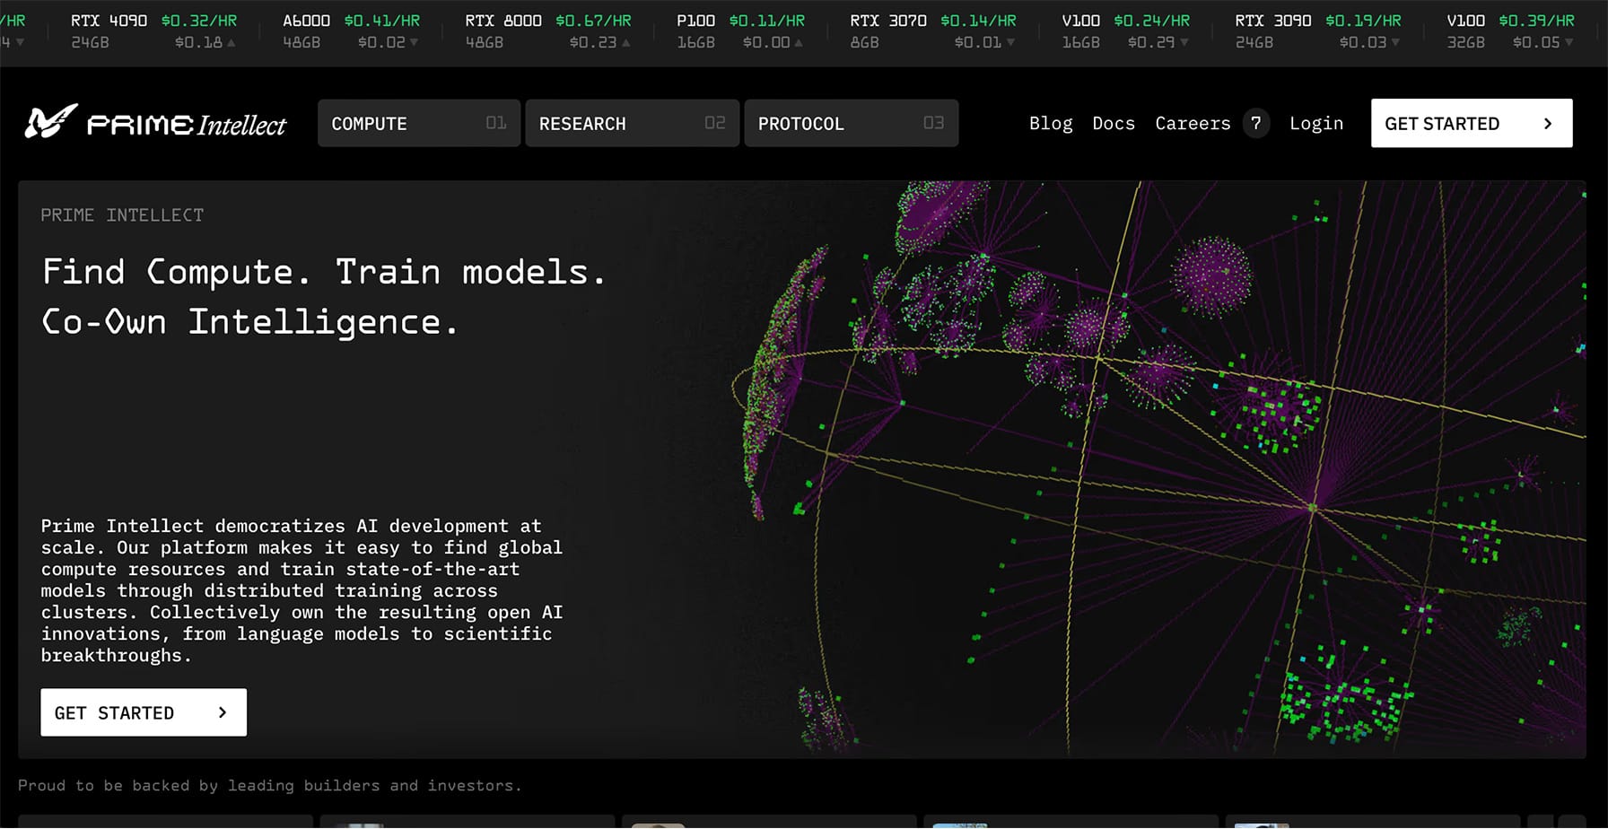Click the $0.41/HR price for A6000
This screenshot has height=829, width=1608.
point(382,21)
